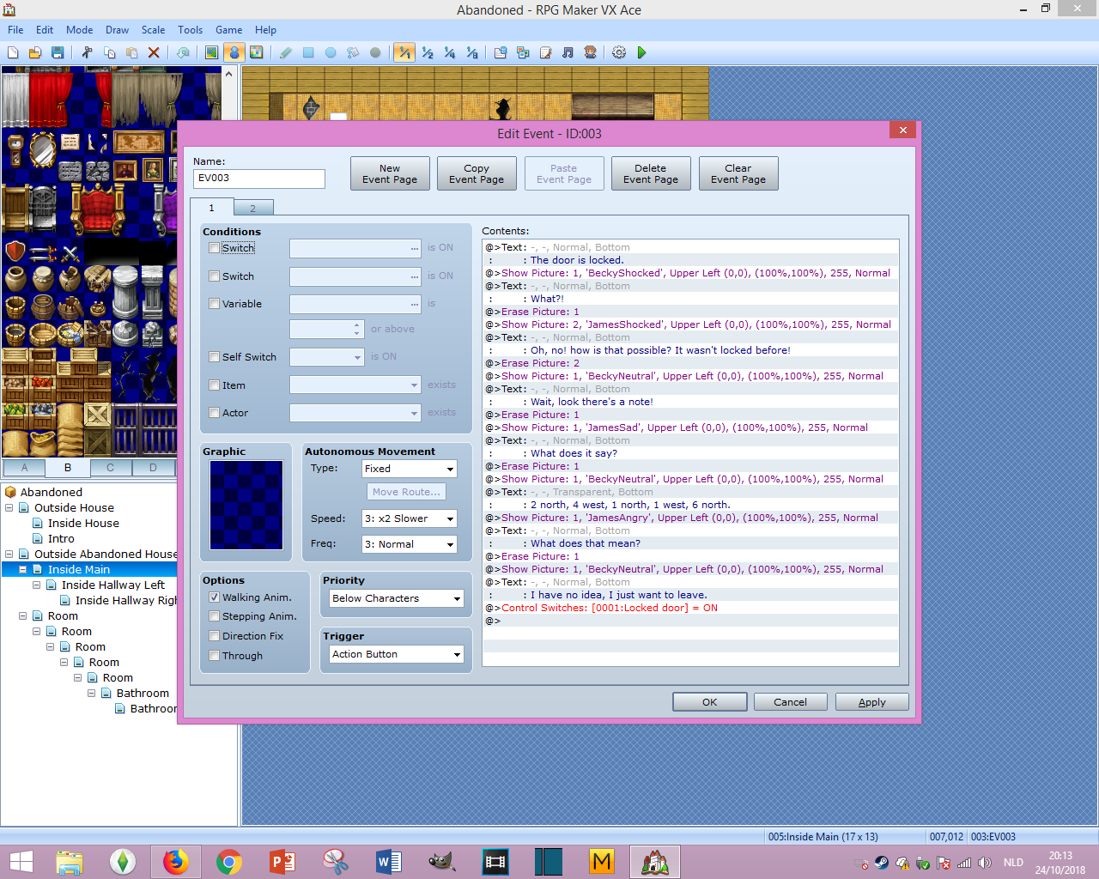
Task: Open the Speed dropdown showing x2 Slower
Action: 409,518
